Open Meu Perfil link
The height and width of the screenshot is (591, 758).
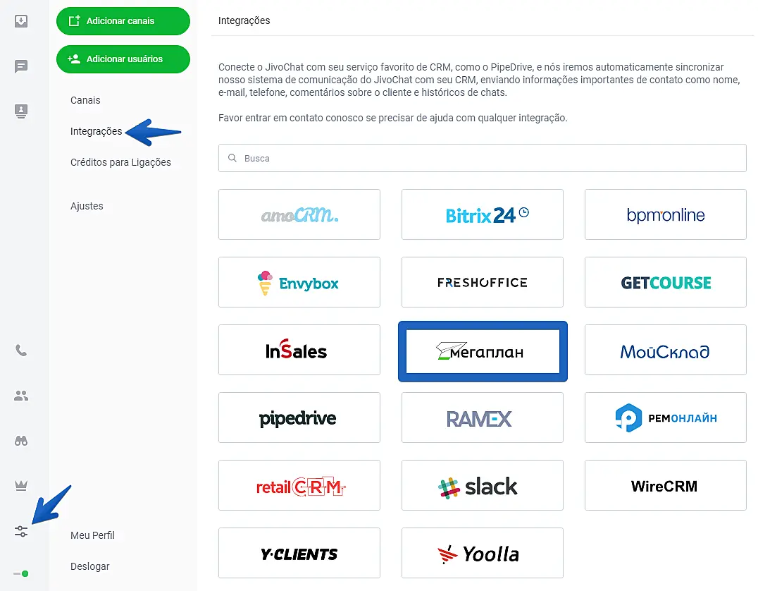click(92, 535)
